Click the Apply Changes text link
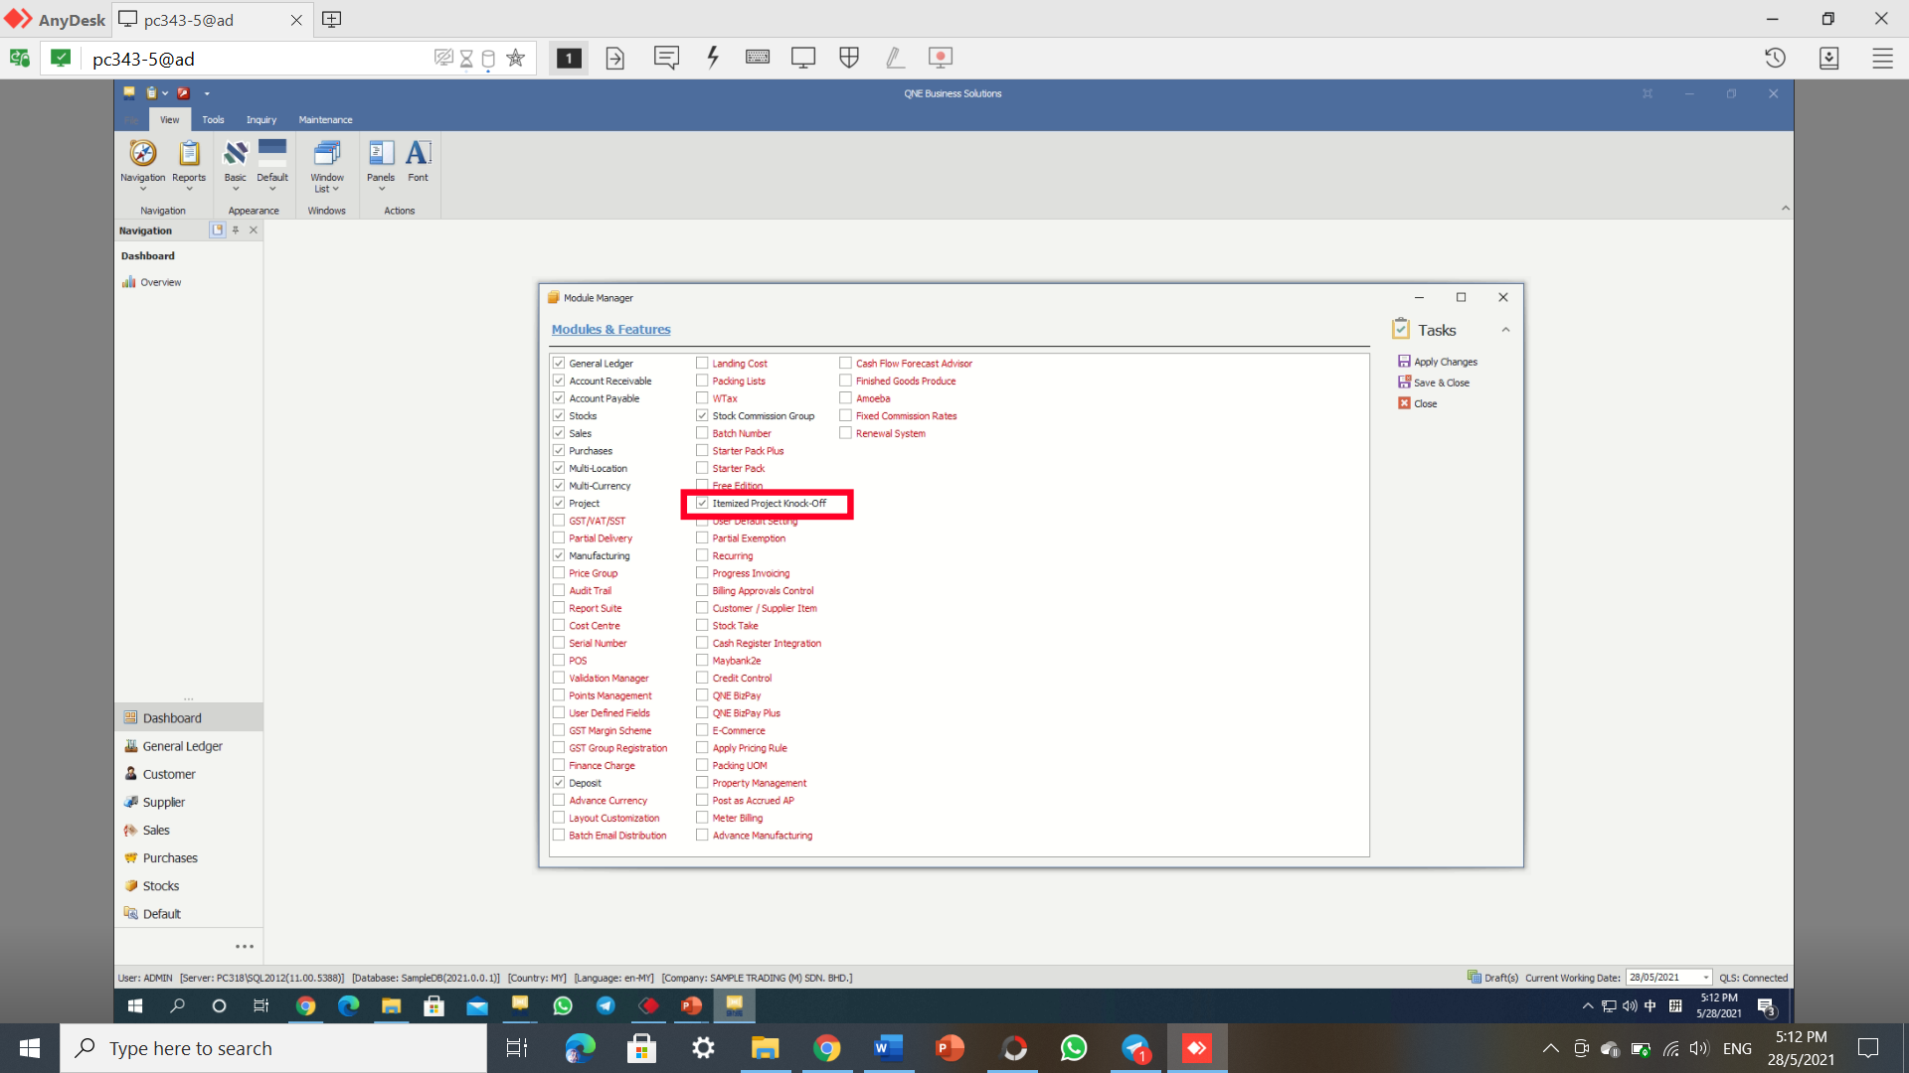This screenshot has height=1073, width=1909. tap(1446, 362)
